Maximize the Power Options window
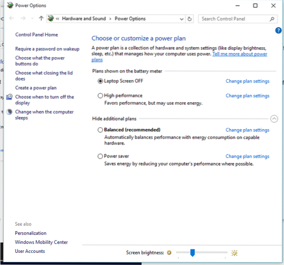The height and width of the screenshot is (265, 284). (x=255, y=6)
